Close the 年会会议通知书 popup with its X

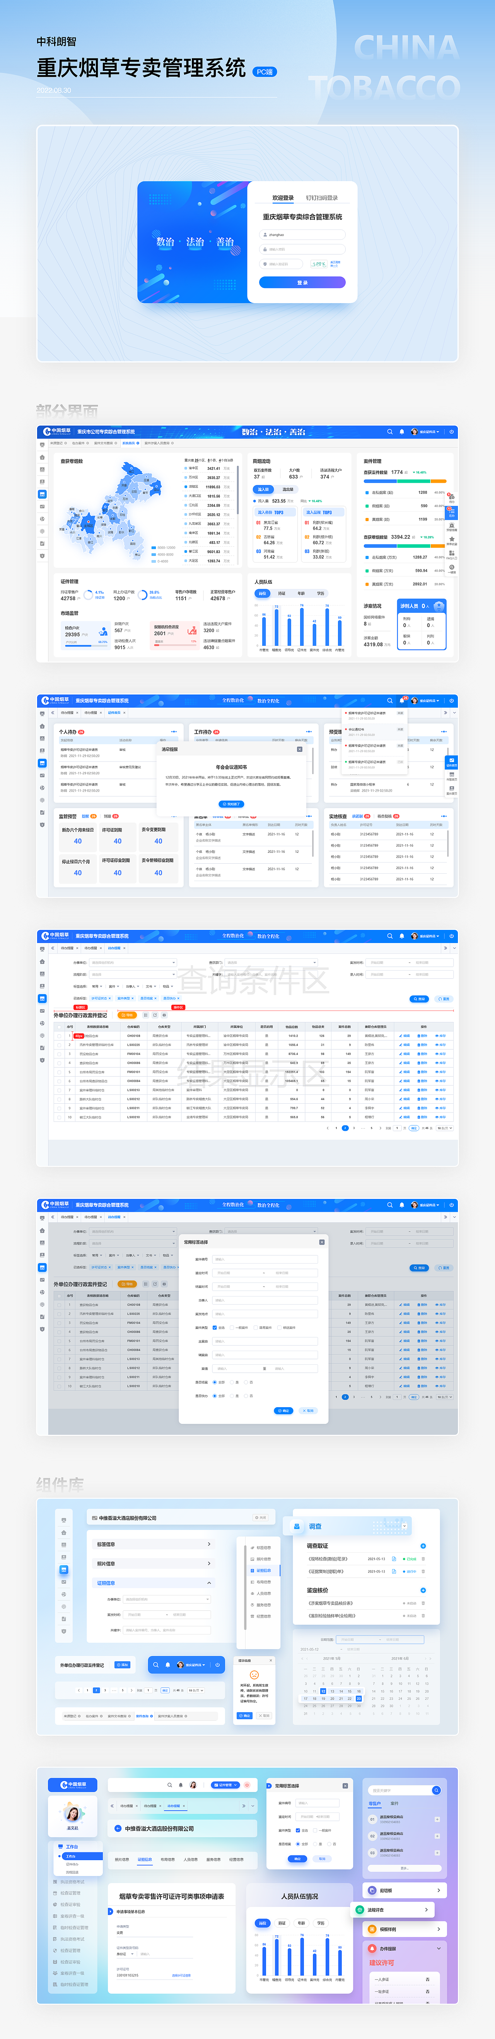[300, 749]
